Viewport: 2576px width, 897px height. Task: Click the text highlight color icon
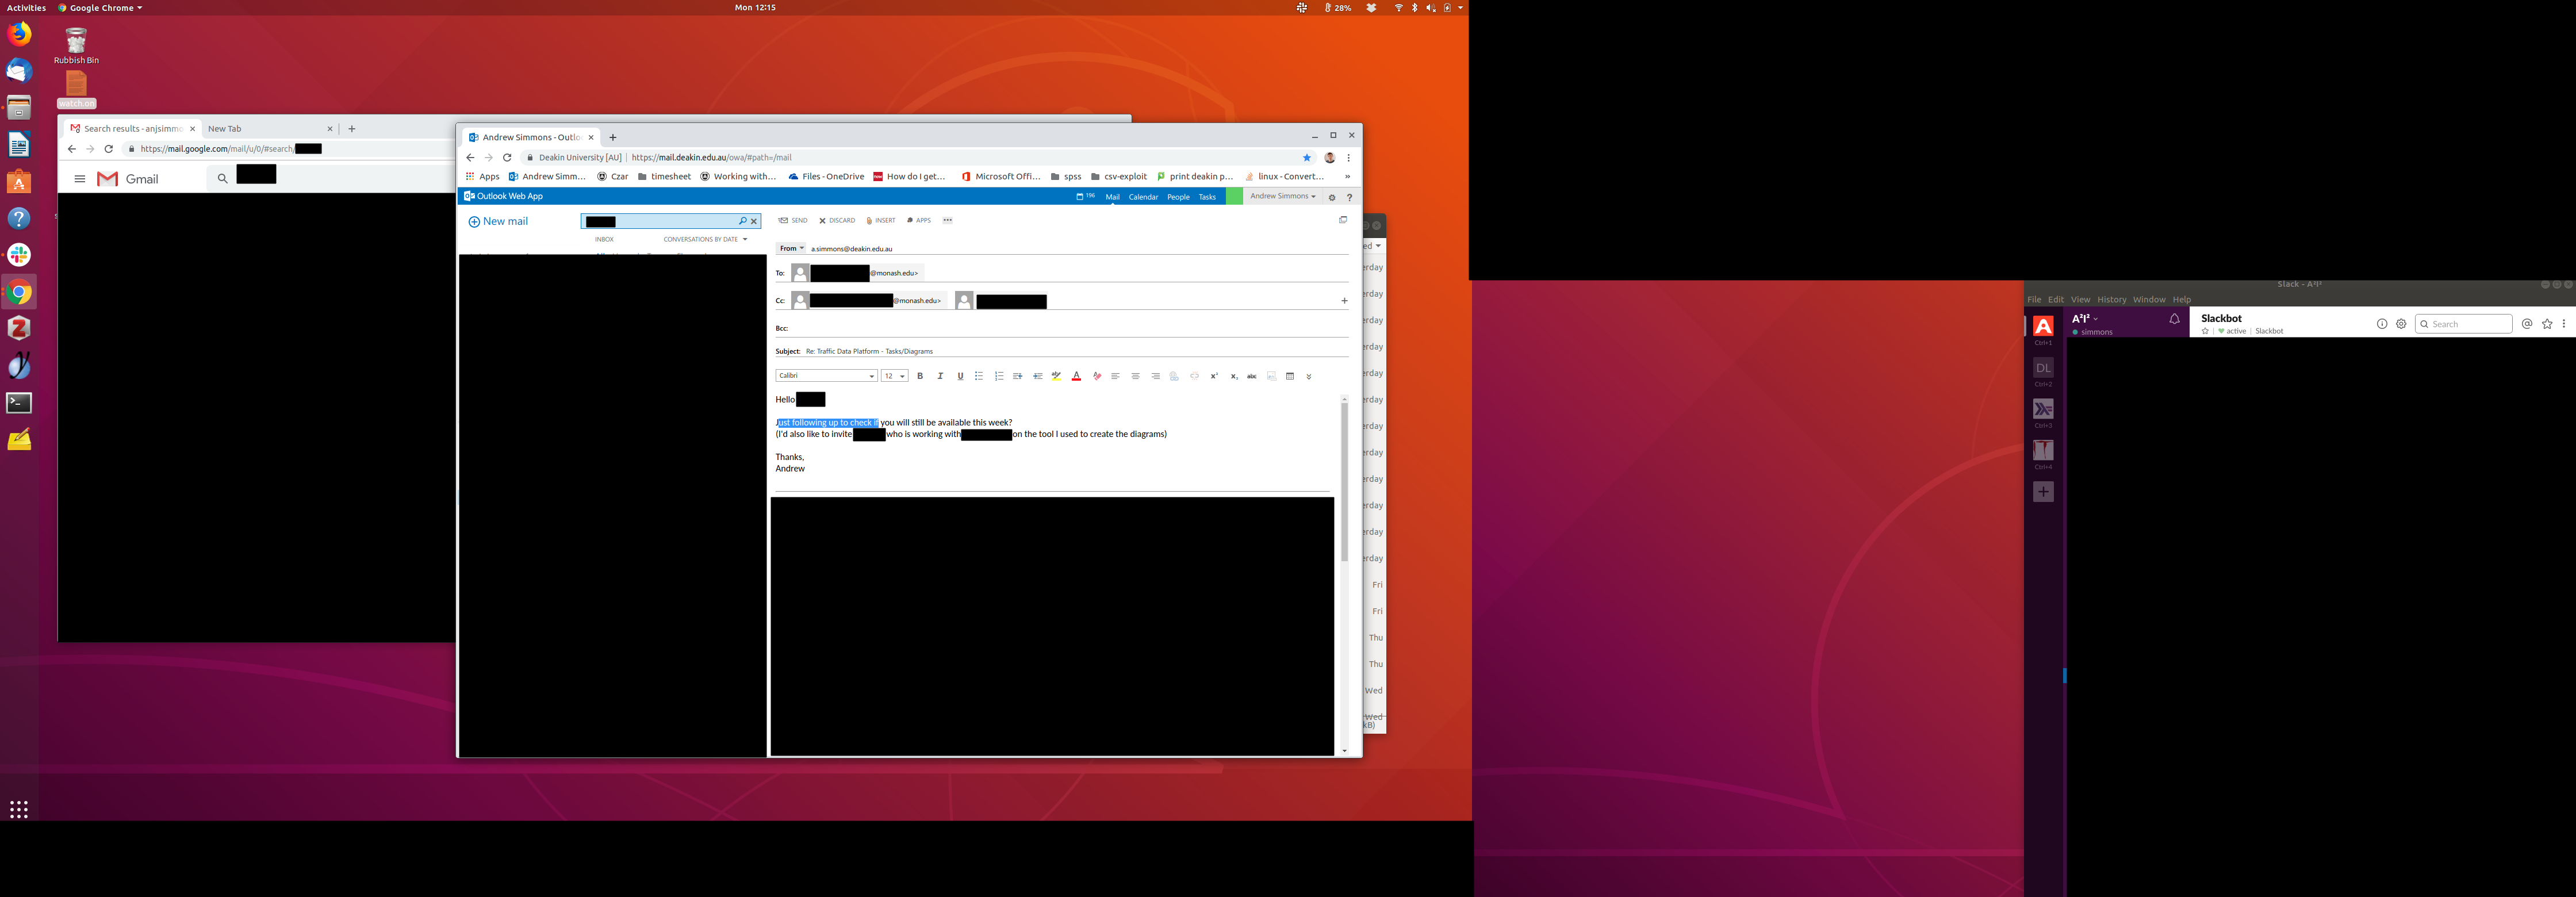point(1056,377)
